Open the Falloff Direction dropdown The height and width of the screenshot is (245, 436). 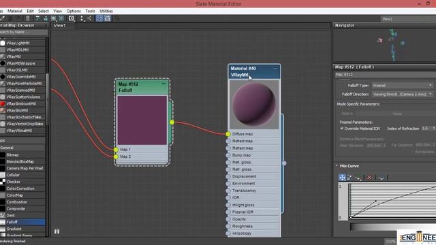[403, 94]
